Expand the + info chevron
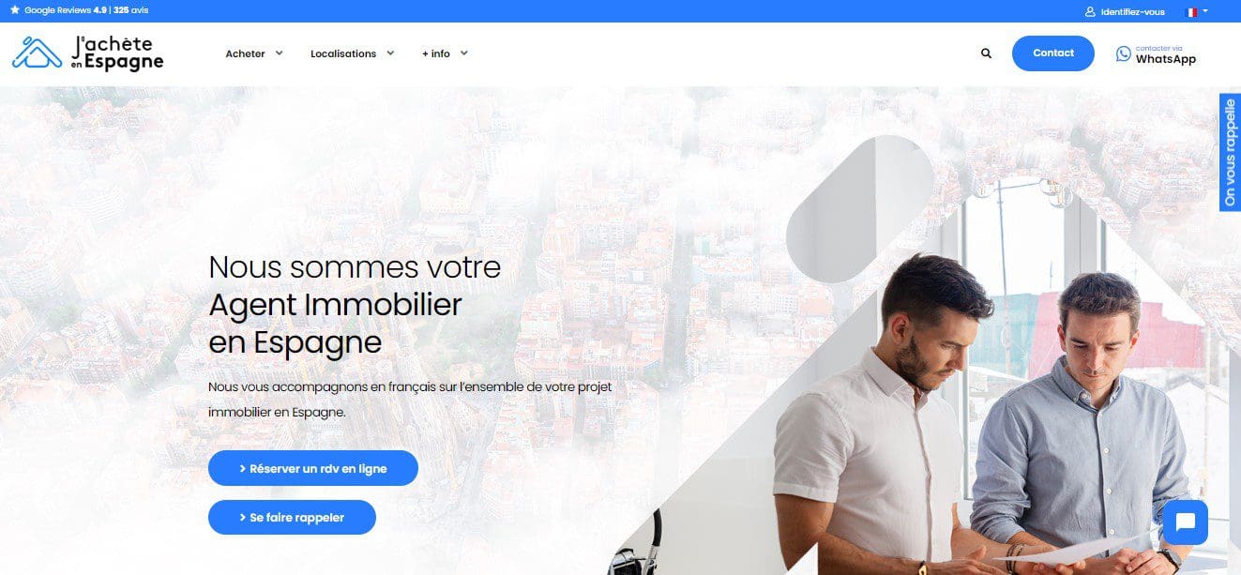1241x575 pixels. pos(463,53)
